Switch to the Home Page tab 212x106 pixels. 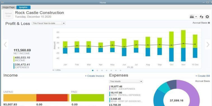[x=8, y=7]
